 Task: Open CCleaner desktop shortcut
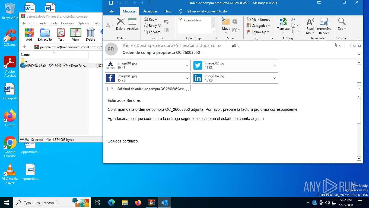coord(10,38)
